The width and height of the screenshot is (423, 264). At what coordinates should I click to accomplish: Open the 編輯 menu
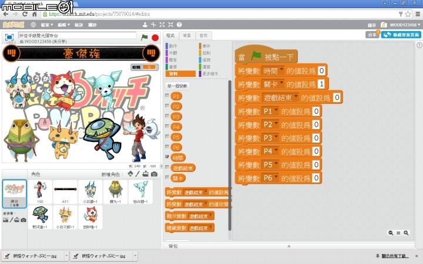(x=63, y=25)
